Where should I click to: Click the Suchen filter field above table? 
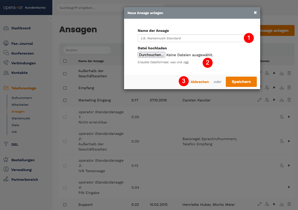point(87,50)
